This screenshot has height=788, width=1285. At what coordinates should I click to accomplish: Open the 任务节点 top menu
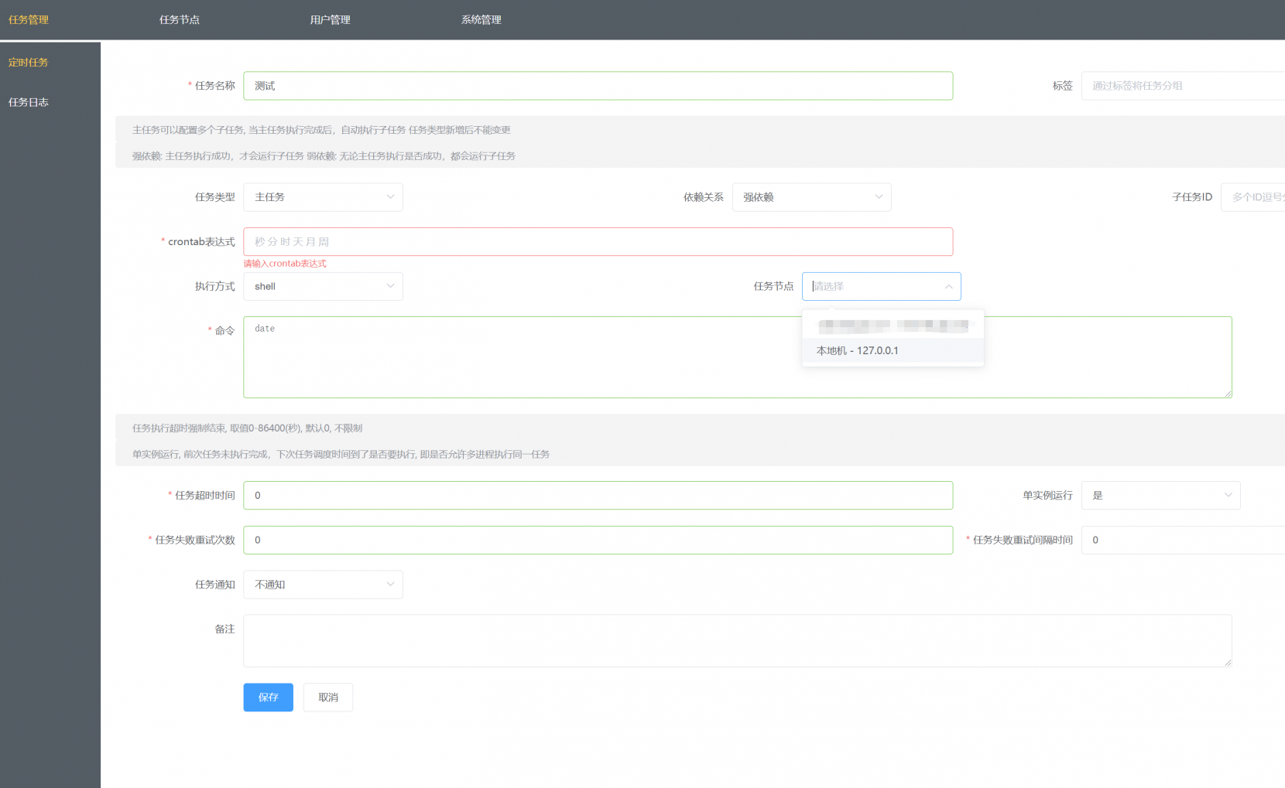pyautogui.click(x=180, y=20)
